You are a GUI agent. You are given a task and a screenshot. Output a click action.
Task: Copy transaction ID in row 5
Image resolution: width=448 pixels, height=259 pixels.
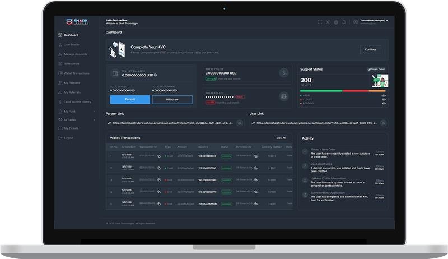159,204
